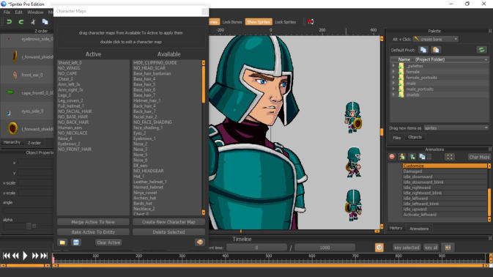
Task: Step back one keyframe
Action: 15,256
